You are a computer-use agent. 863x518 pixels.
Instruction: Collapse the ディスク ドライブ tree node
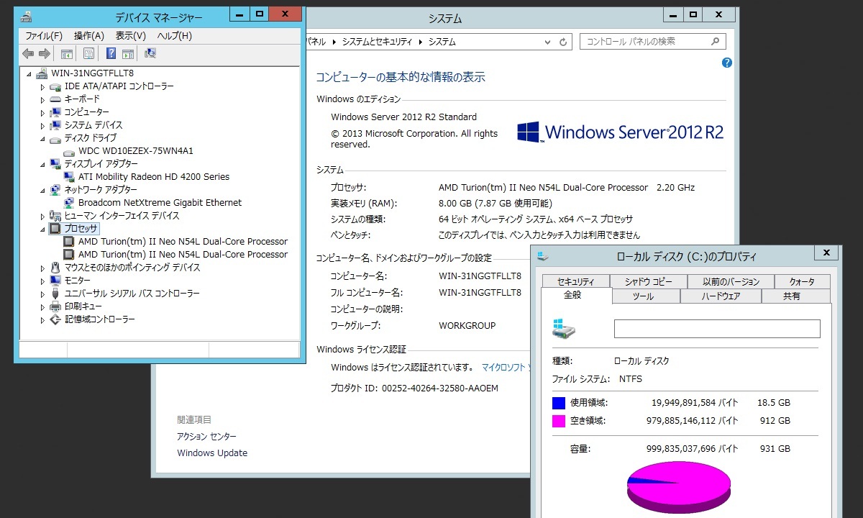[x=42, y=138]
